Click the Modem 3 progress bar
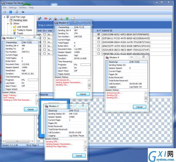Viewport: 176px width, 162px height. point(85,65)
